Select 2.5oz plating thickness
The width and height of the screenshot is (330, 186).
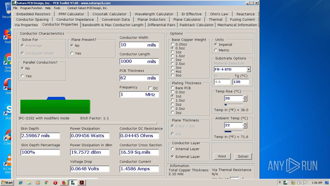click(x=178, y=109)
